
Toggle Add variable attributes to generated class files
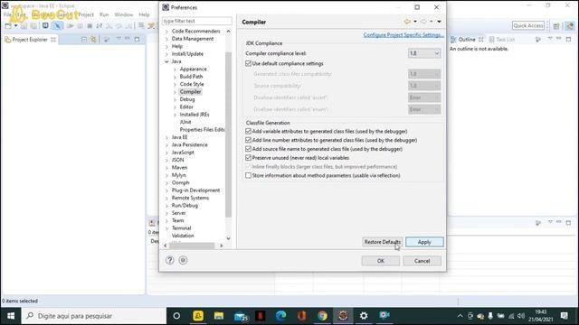[248, 131]
